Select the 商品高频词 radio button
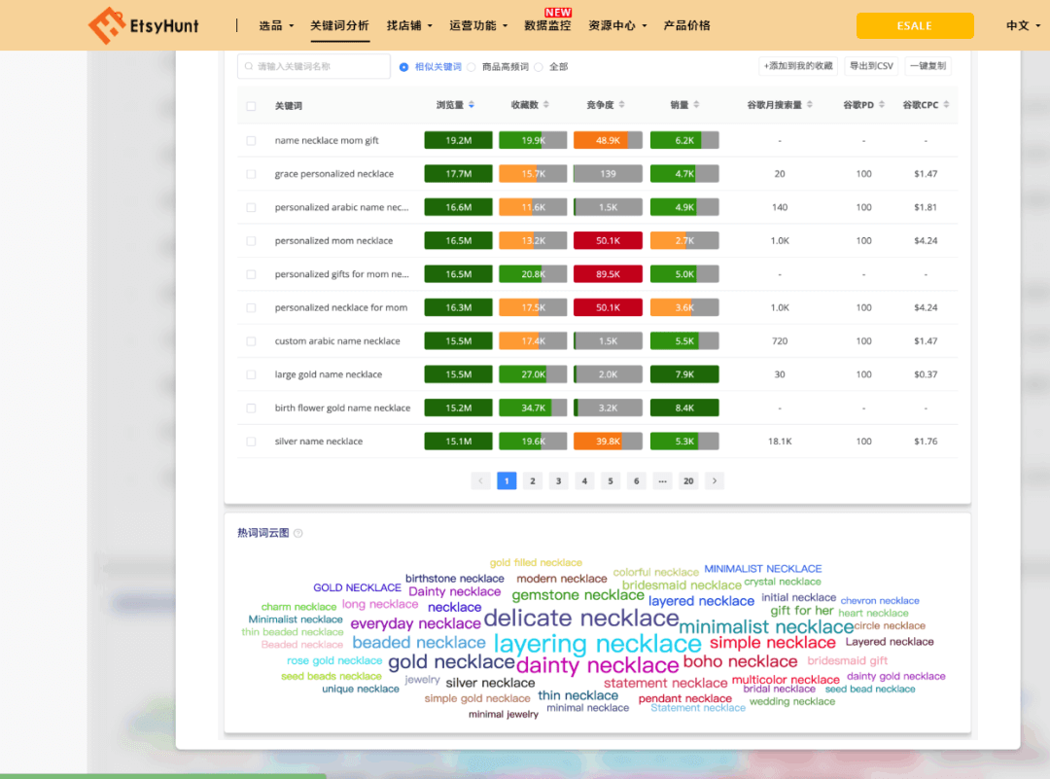 [472, 67]
